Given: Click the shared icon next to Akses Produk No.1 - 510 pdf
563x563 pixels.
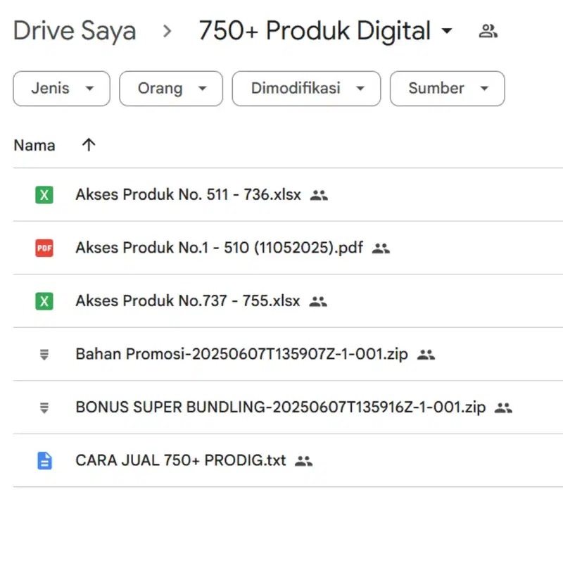Looking at the screenshot, I should tap(381, 248).
